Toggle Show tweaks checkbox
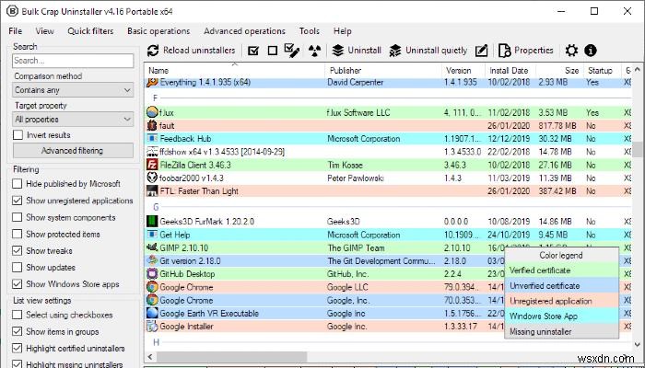 (x=18, y=250)
